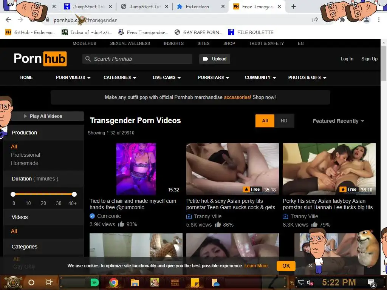This screenshot has height=290, width=387.
Task: Click the left duration slider handle
Action: [x=13, y=194]
